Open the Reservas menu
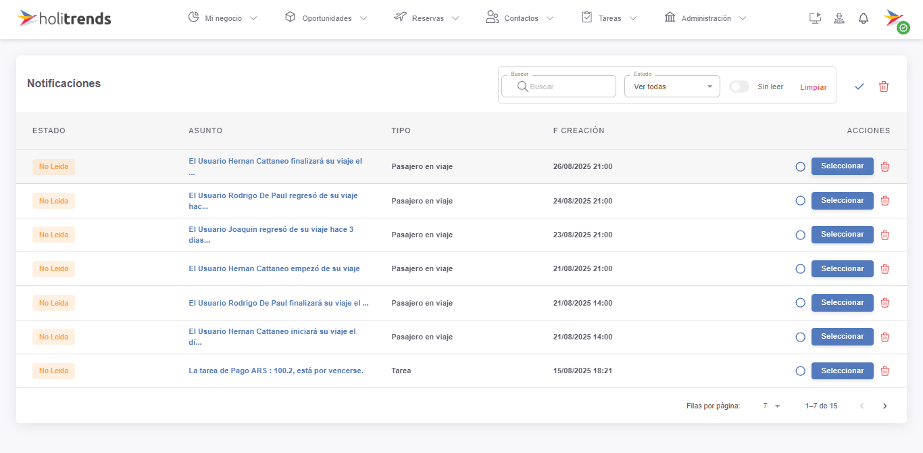This screenshot has width=923, height=453. (x=427, y=18)
